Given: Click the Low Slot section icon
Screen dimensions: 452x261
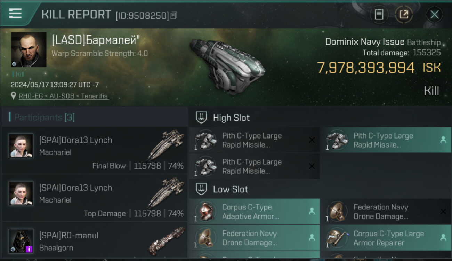Looking at the screenshot, I should (x=201, y=189).
